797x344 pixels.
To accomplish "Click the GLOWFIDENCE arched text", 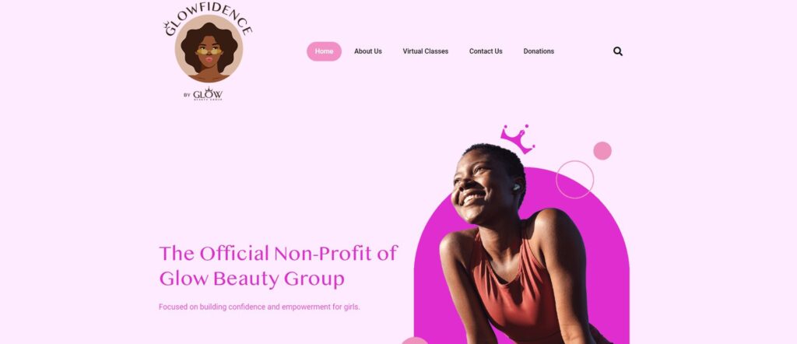I will (x=209, y=20).
